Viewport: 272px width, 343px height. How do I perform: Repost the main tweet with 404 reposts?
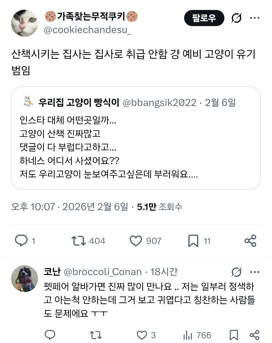[79, 241]
